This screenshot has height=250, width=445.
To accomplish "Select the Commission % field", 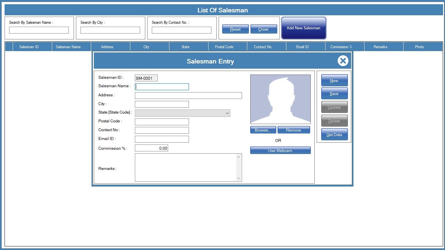I will click(x=151, y=148).
